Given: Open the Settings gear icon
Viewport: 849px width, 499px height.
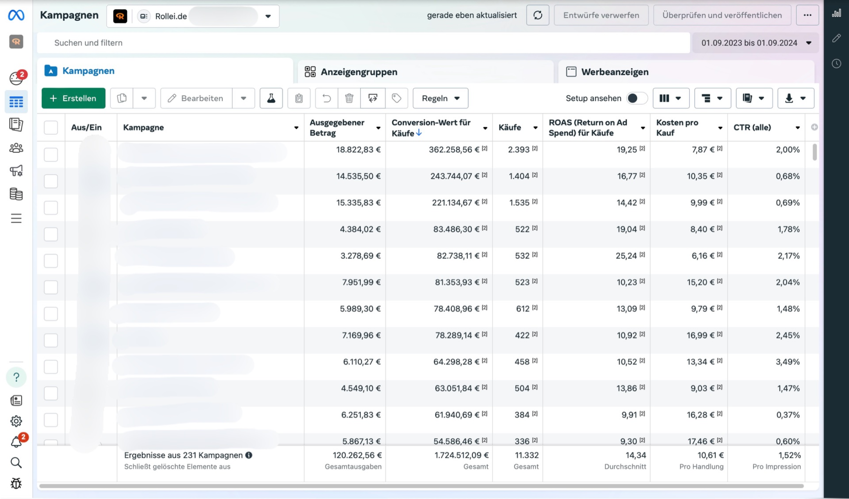Looking at the screenshot, I should [16, 421].
